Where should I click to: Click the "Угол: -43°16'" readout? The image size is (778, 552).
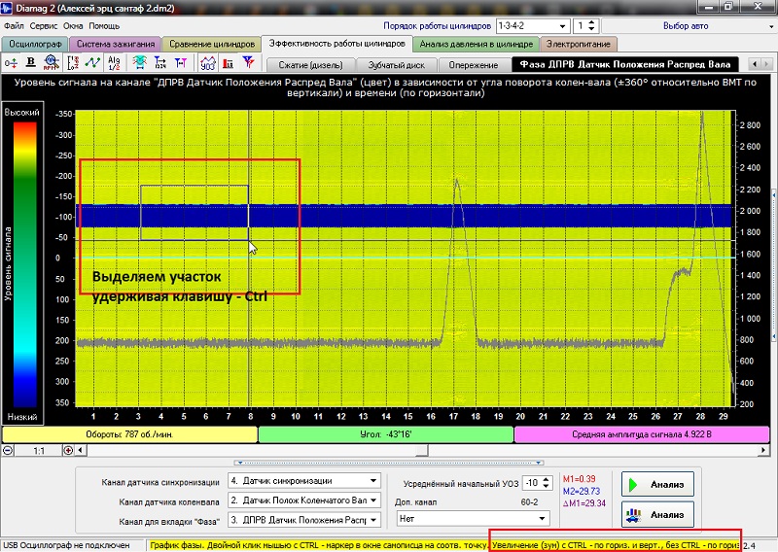tap(385, 434)
